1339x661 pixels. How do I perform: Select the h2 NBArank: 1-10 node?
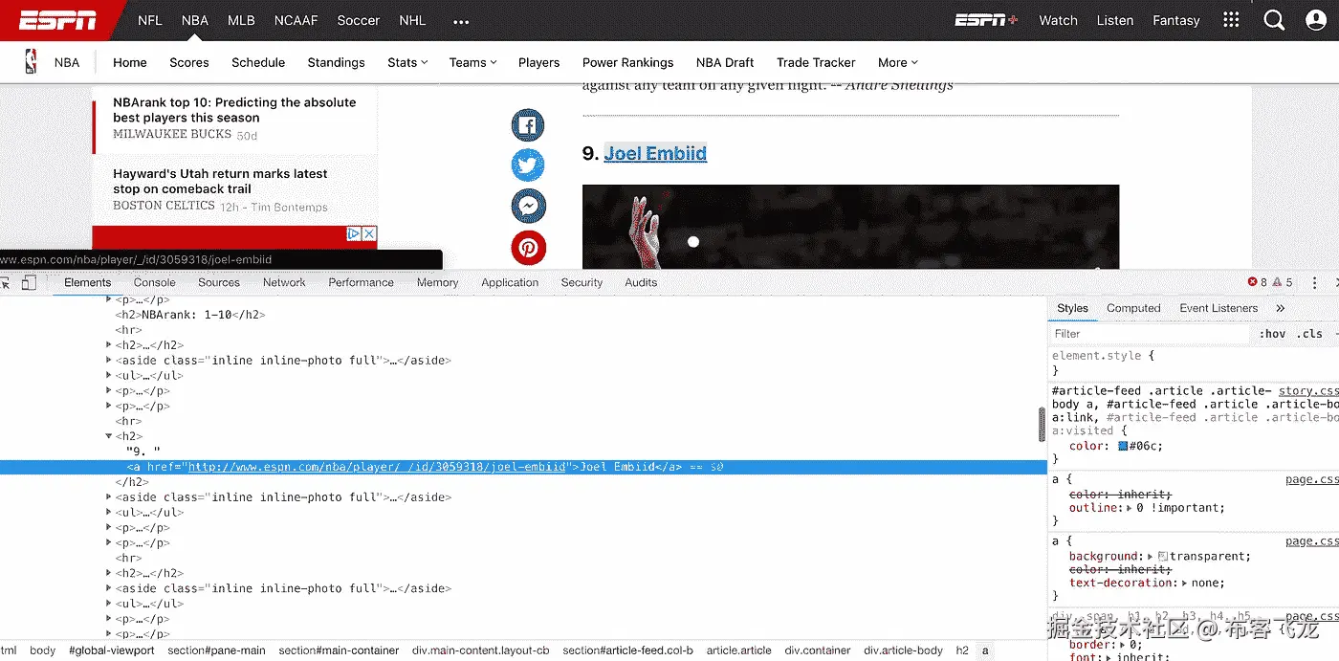[x=190, y=314]
